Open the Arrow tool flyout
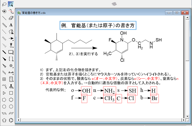The image size is (192, 126). click(x=11, y=38)
